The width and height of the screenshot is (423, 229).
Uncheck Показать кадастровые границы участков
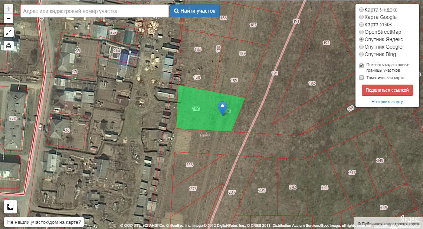click(x=361, y=66)
